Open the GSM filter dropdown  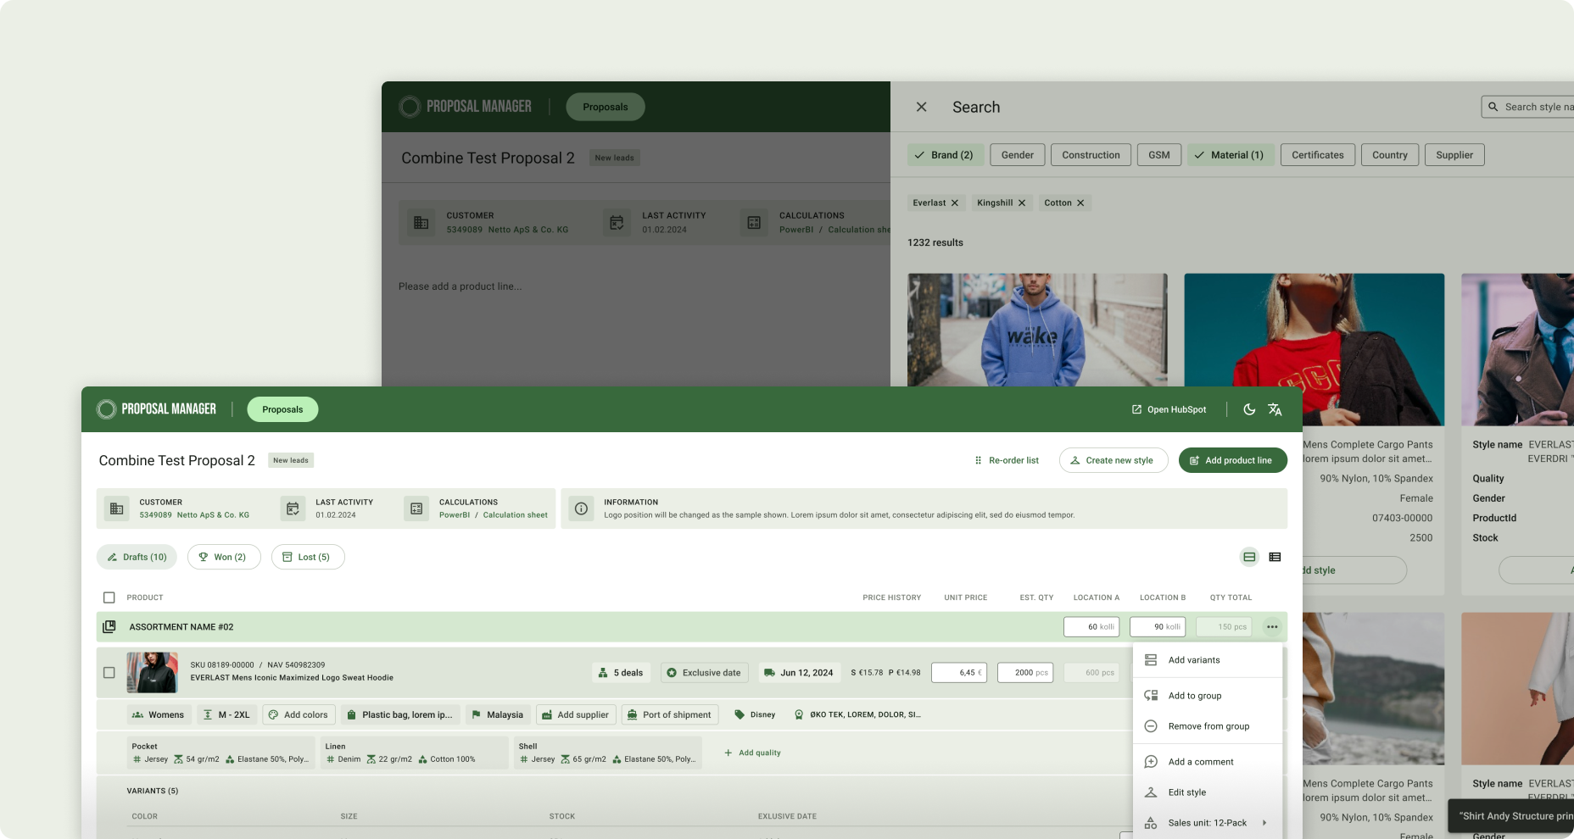coord(1159,155)
